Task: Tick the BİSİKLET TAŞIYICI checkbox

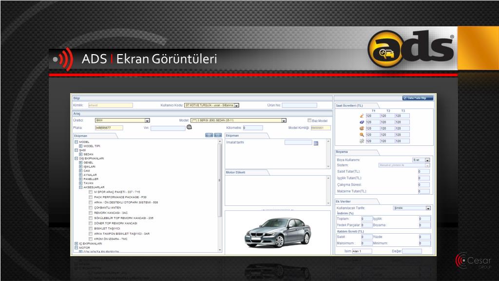Action: (x=91, y=228)
